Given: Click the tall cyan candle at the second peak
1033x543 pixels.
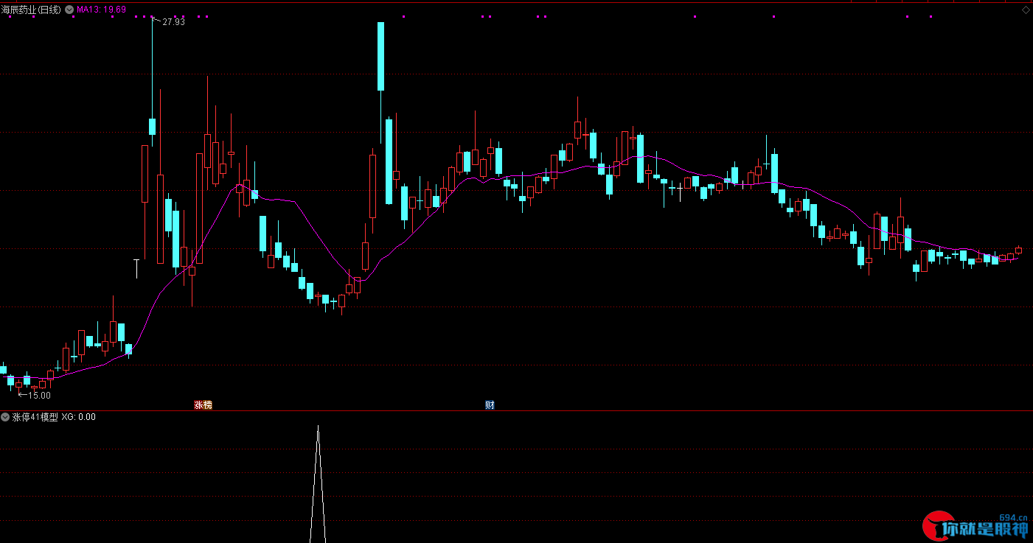Looking at the screenshot, I should coord(381,56).
